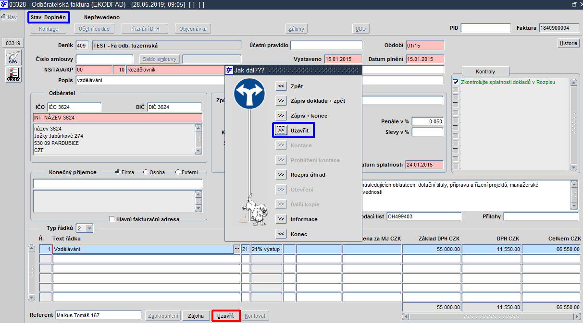Screen dimensions: 583x323
Task: Open the Kontroly tab
Action: coord(485,72)
